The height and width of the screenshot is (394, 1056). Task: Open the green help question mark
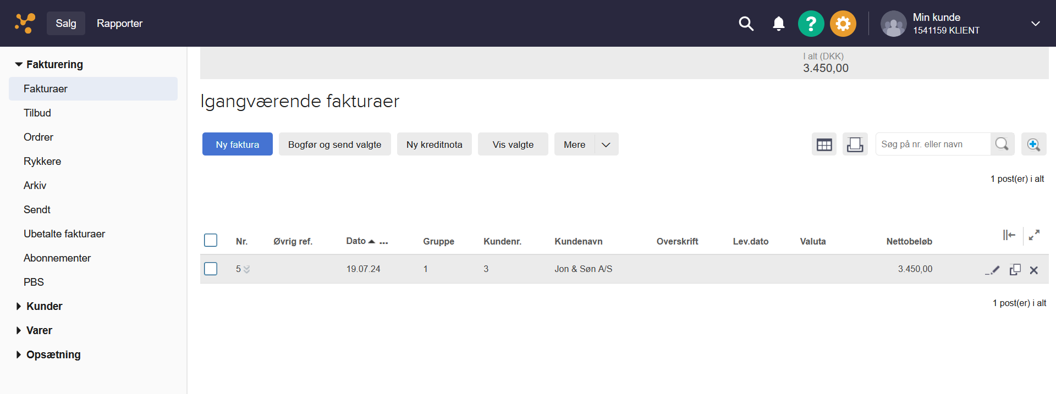[x=811, y=24]
